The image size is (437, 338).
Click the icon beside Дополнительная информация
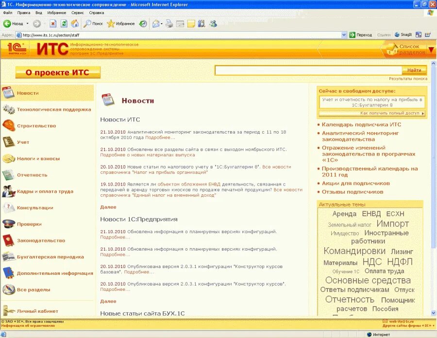[8, 273]
